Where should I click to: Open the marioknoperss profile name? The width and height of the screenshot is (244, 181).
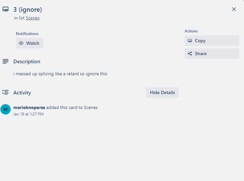(x=29, y=107)
